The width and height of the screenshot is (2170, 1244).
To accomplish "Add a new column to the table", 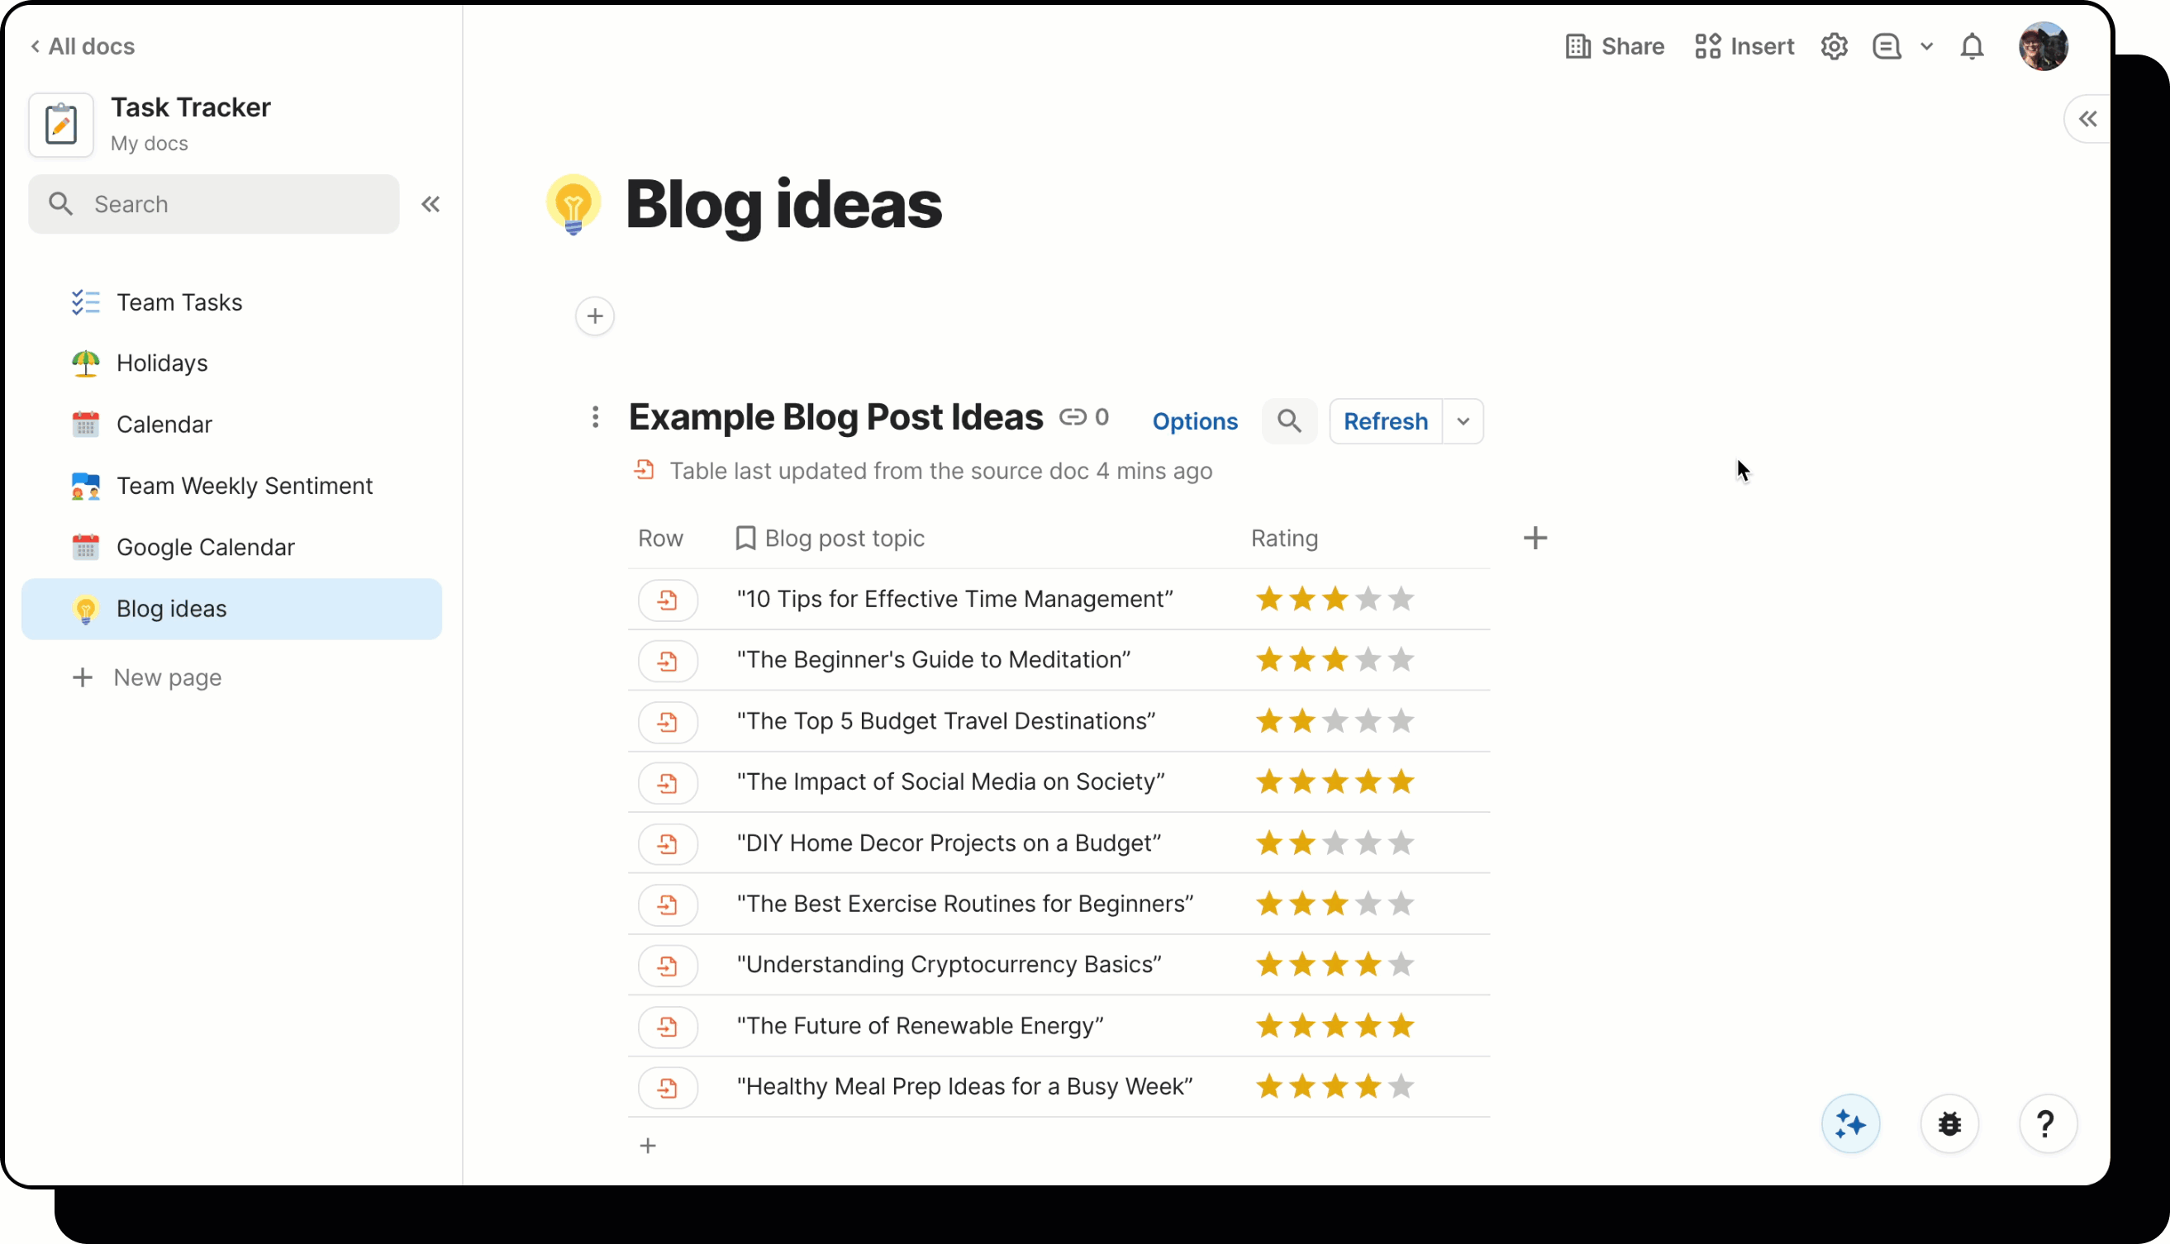I will point(1535,539).
